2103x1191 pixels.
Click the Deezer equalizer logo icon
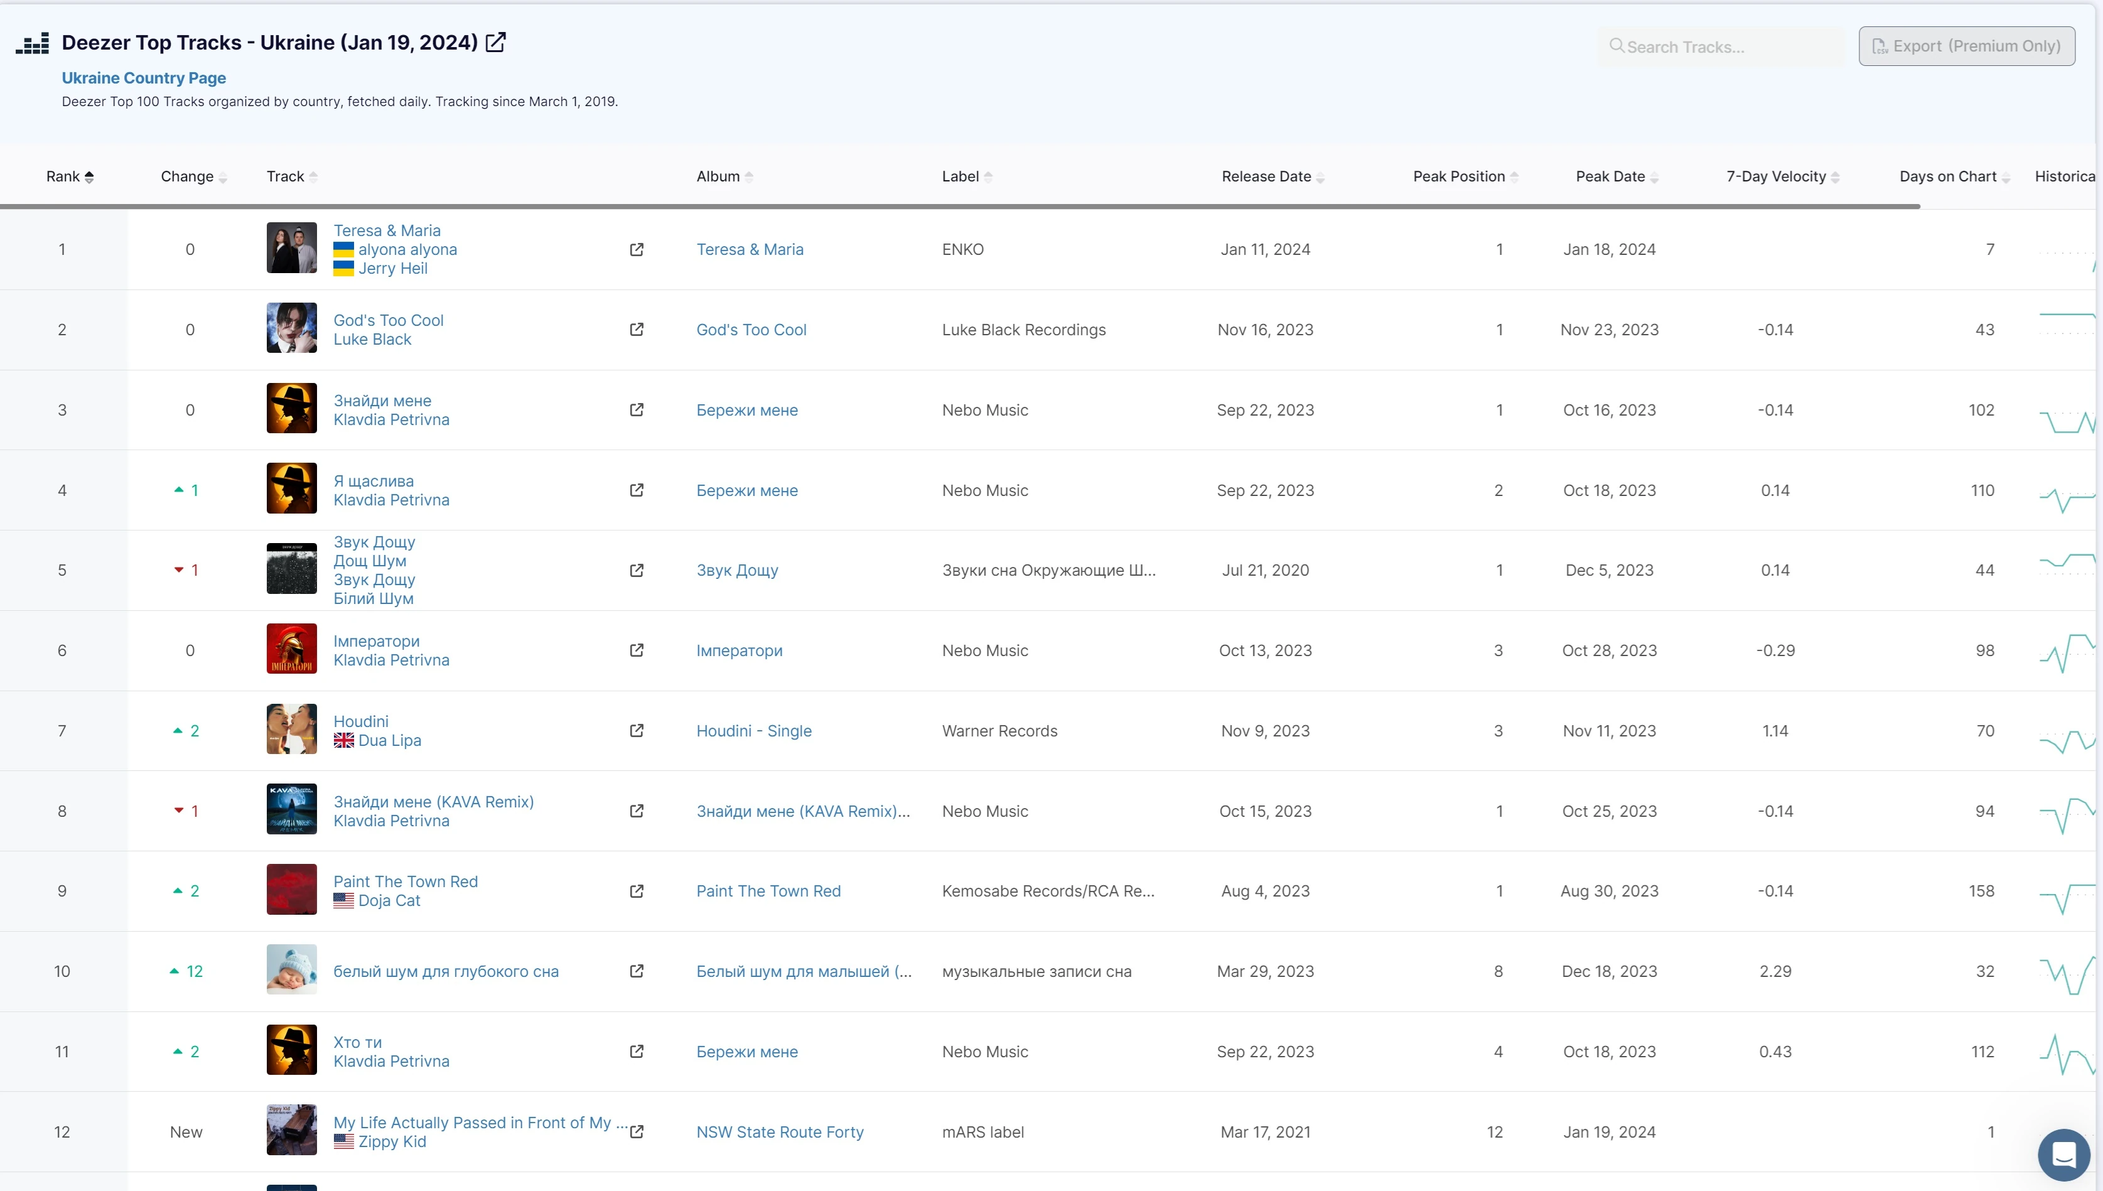(x=33, y=43)
